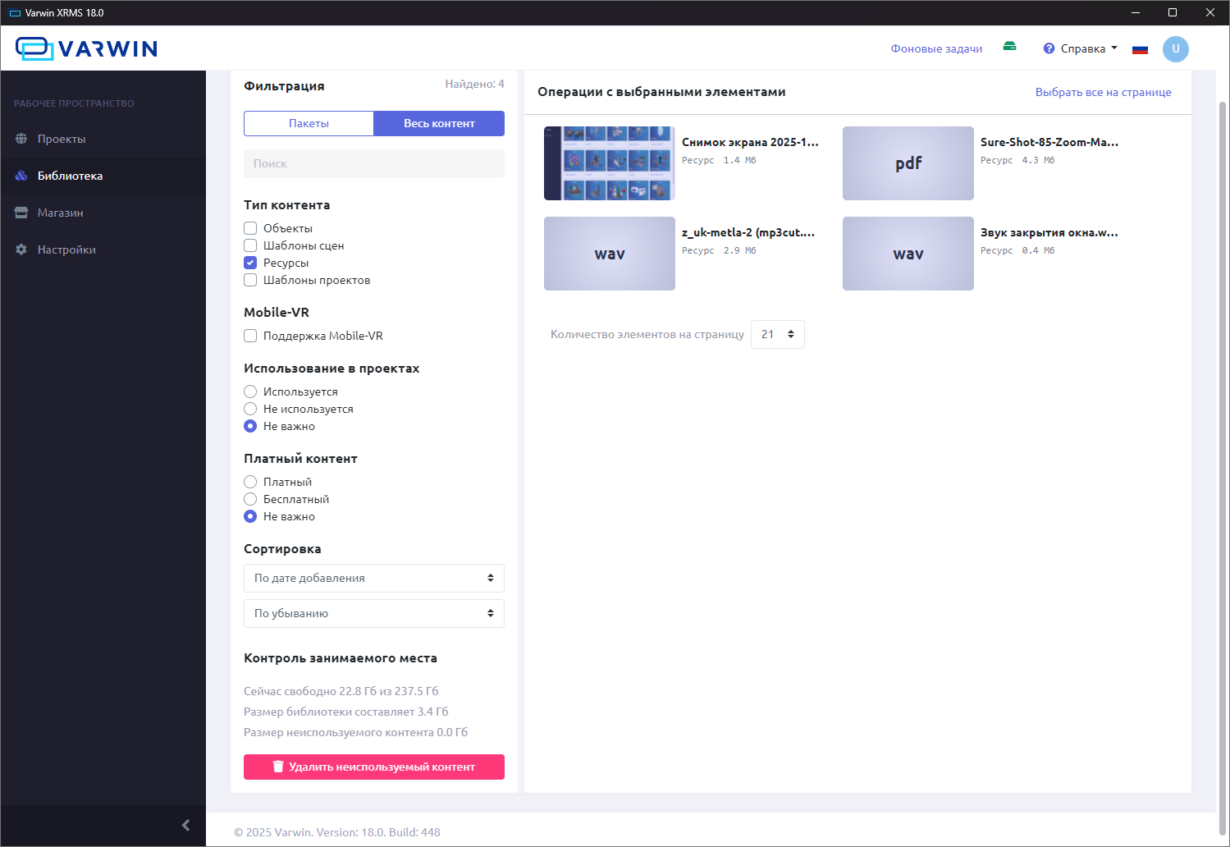This screenshot has width=1230, height=847.
Task: Open Projects via the globe icon
Action: (x=21, y=139)
